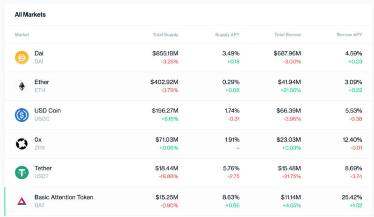Click Dai total supply value $855.18M
The height and width of the screenshot is (217, 374).
point(165,54)
